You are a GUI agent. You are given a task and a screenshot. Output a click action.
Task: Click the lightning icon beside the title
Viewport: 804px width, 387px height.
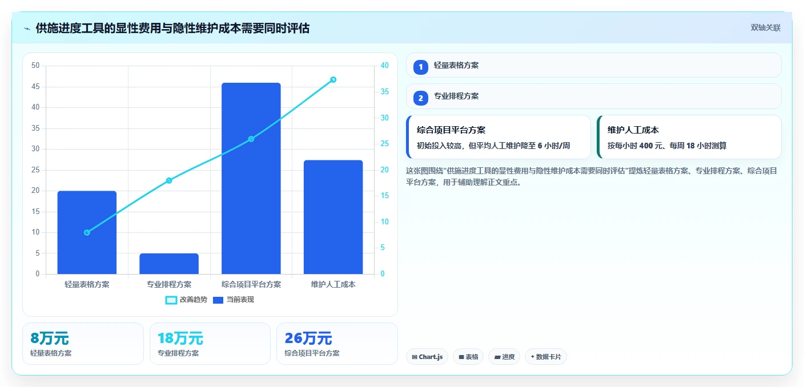tap(27, 29)
